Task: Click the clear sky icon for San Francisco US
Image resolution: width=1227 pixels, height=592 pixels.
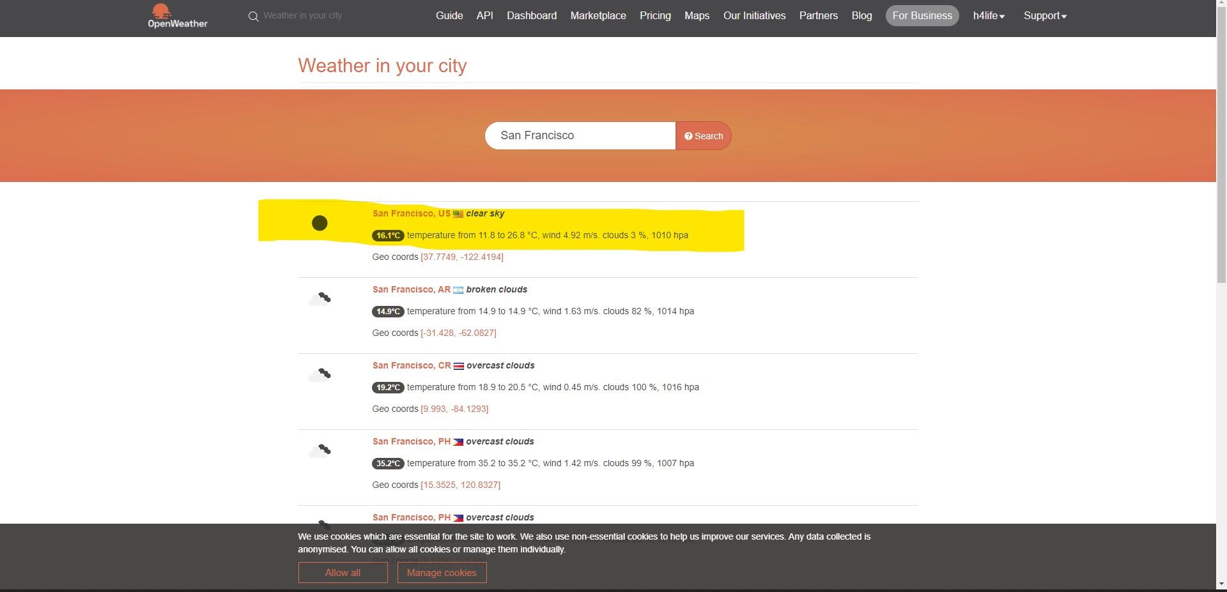Action: 320,223
